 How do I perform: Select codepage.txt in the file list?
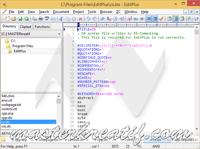point(11,105)
